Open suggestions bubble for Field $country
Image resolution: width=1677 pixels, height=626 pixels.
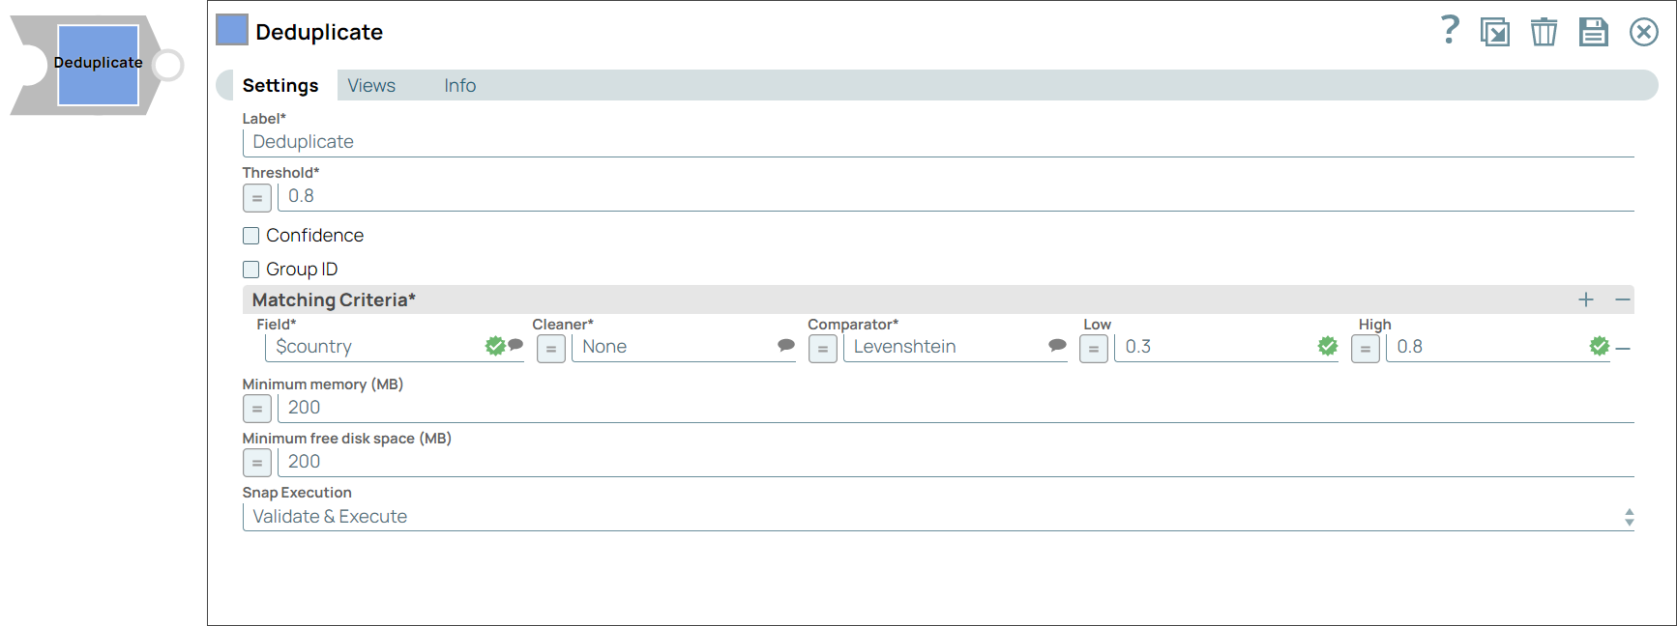point(516,344)
